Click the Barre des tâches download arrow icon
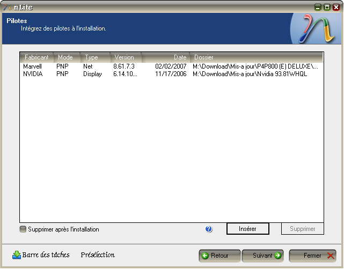This screenshot has width=344, height=269. [x=17, y=255]
